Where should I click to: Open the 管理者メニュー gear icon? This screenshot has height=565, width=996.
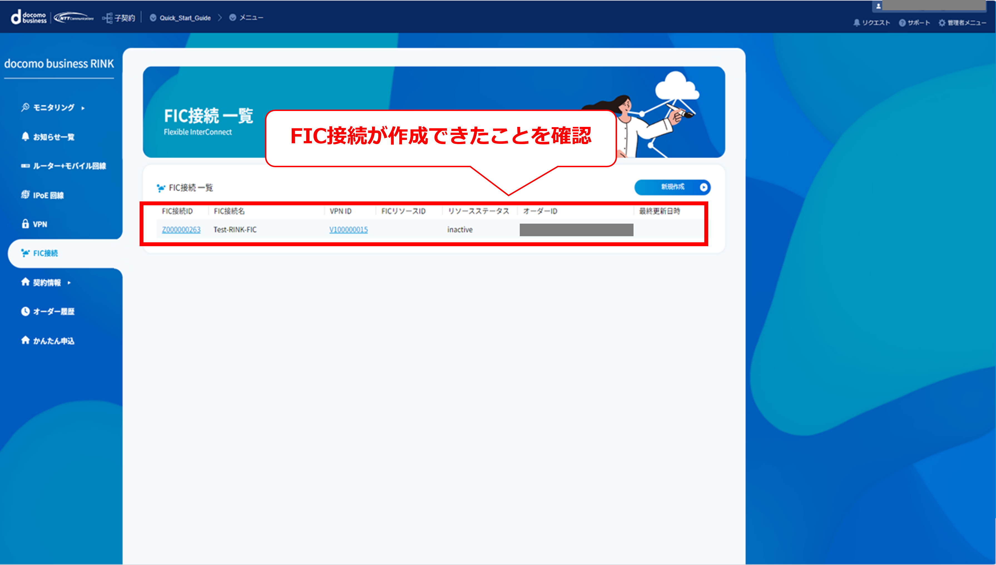pos(942,23)
